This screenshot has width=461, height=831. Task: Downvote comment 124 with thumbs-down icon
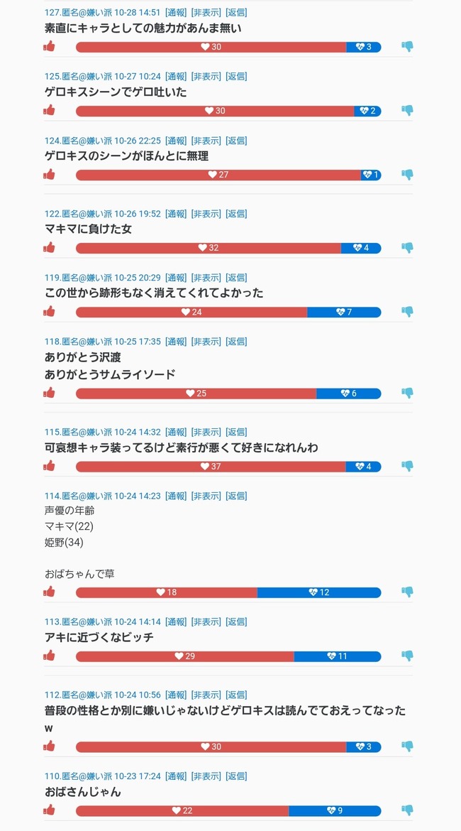point(407,175)
